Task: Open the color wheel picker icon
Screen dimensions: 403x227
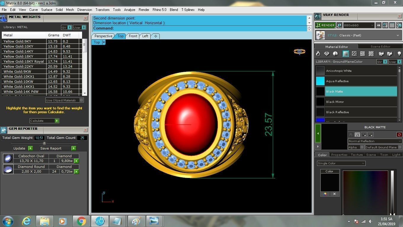Action: tap(325, 194)
